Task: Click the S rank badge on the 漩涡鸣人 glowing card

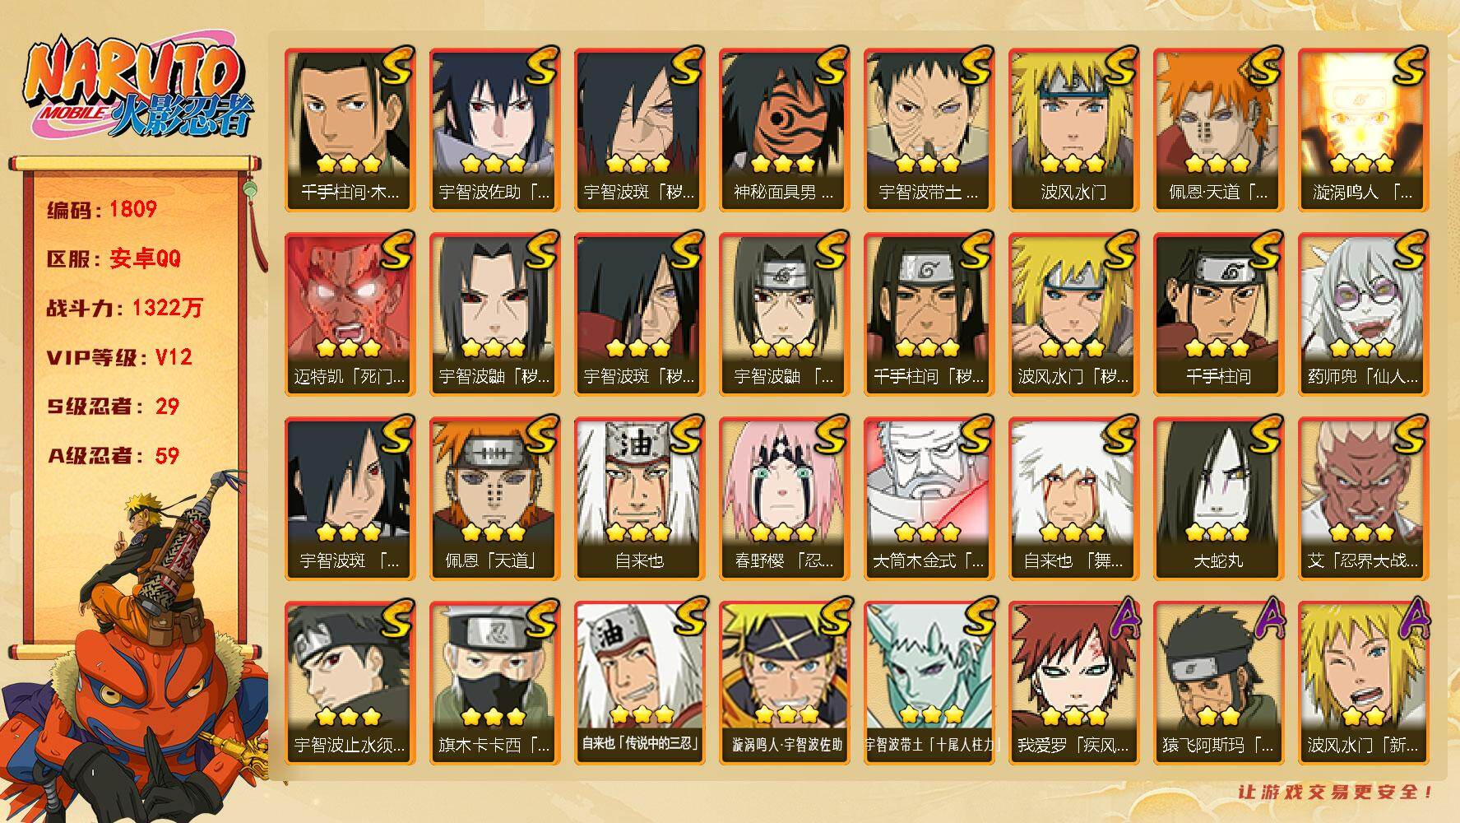Action: click(x=1407, y=66)
